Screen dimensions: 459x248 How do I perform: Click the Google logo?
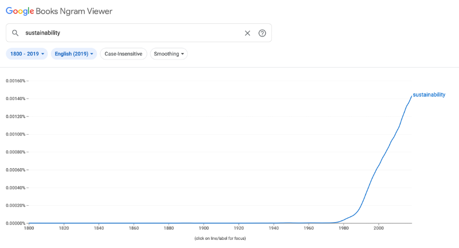[x=20, y=11]
